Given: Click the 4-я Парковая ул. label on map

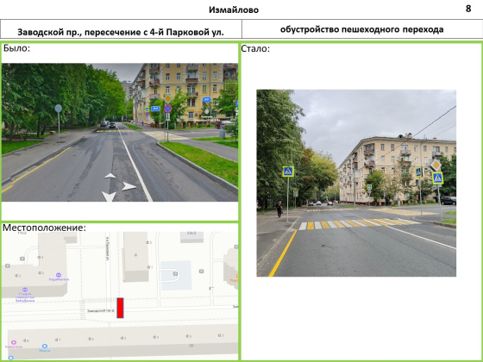Looking at the screenshot, I should (x=108, y=249).
